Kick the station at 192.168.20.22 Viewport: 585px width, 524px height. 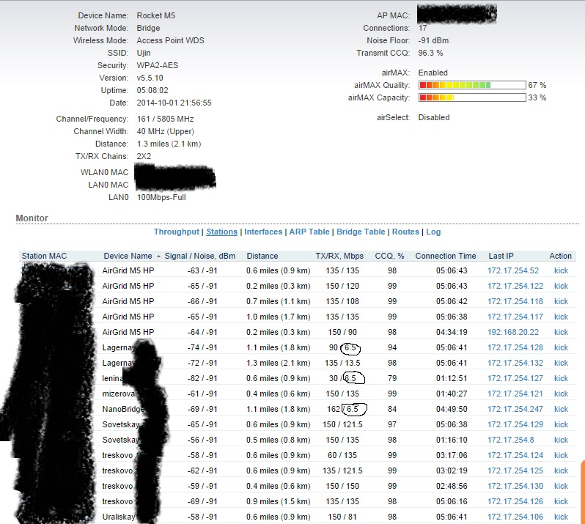click(x=561, y=332)
